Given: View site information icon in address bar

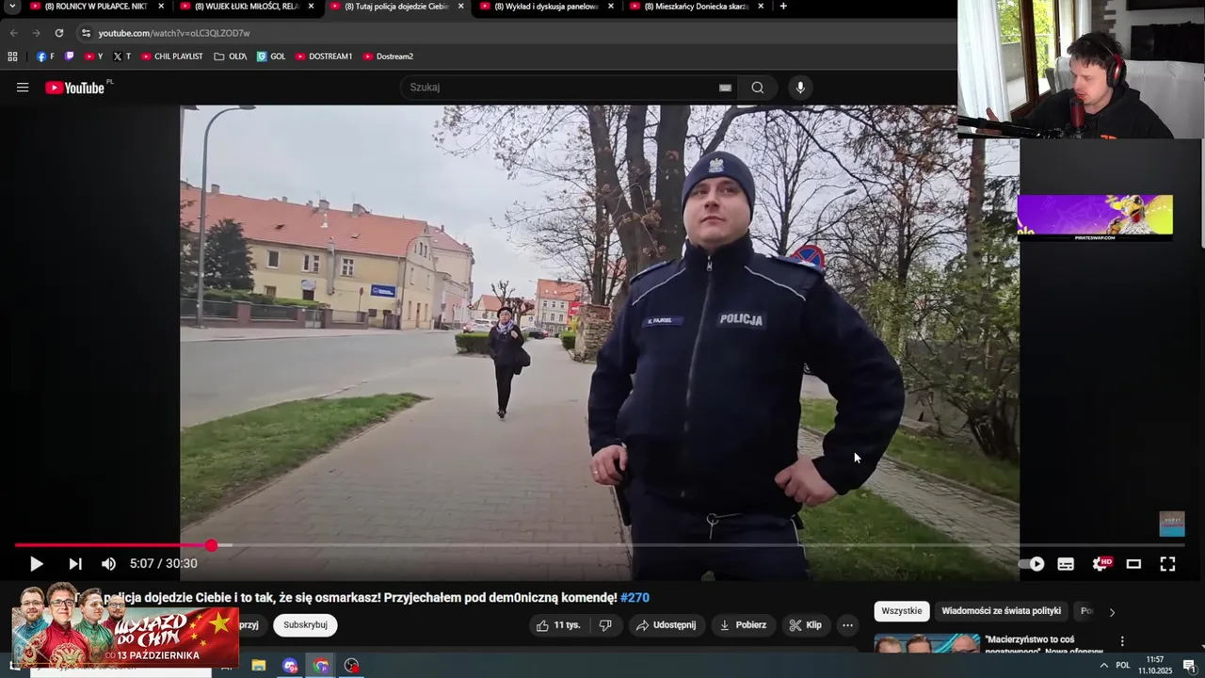Looking at the screenshot, I should 86,33.
